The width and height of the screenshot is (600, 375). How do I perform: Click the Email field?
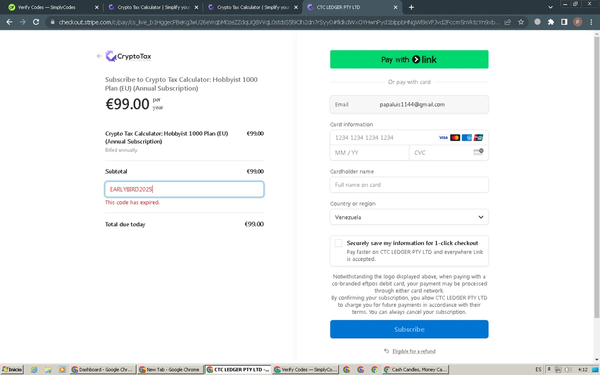[409, 104]
